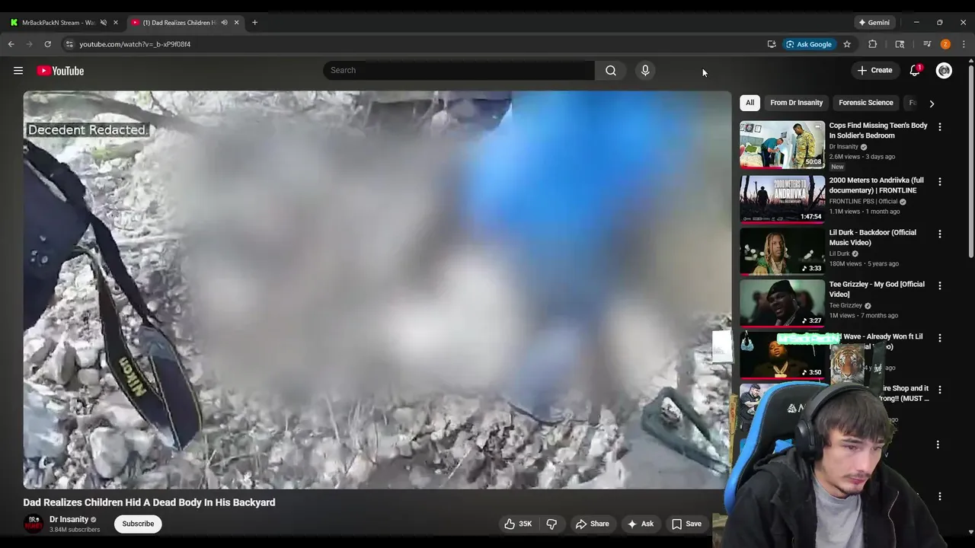Click the YouTube logo home link

point(60,71)
